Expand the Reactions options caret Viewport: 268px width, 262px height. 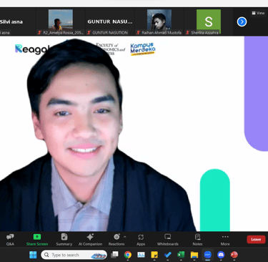[x=125, y=237]
